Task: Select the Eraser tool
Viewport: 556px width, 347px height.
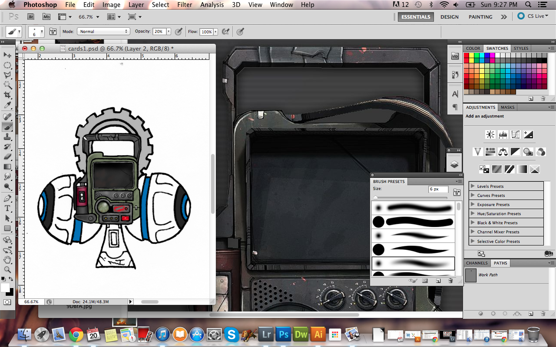Action: pos(8,157)
